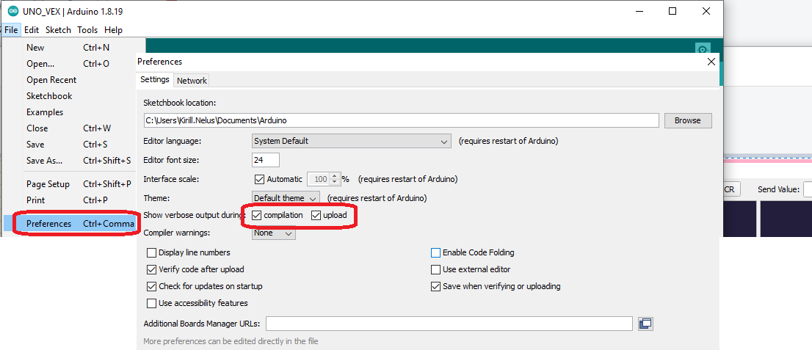Open the Editor language dropdown

[x=351, y=141]
